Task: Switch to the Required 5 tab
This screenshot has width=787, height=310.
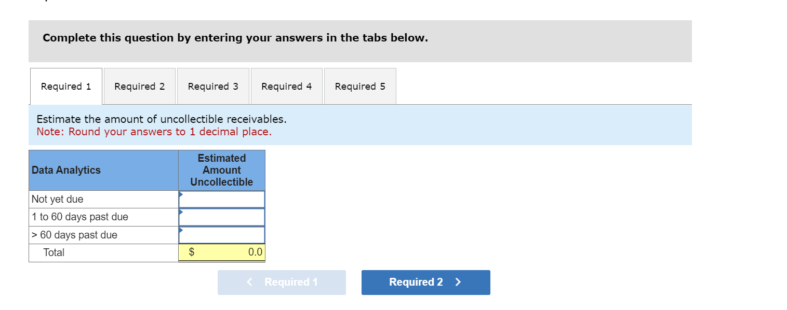Action: point(360,86)
